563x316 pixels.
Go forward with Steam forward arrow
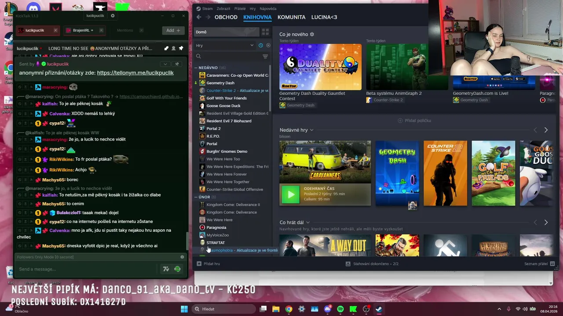[x=208, y=17]
